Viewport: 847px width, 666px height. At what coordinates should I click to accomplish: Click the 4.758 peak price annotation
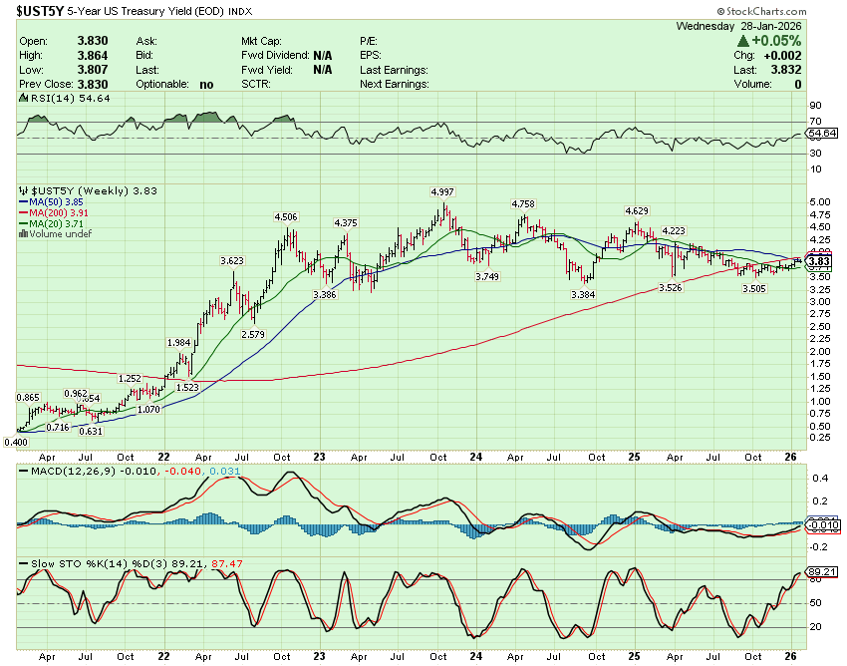(525, 203)
